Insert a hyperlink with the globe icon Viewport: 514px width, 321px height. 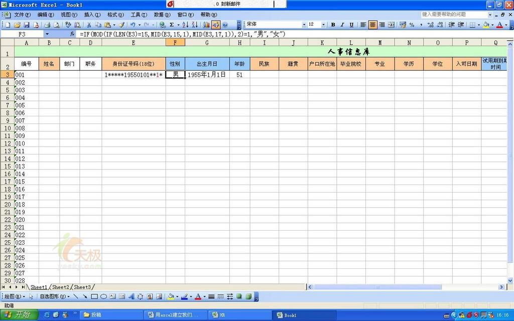point(162,25)
